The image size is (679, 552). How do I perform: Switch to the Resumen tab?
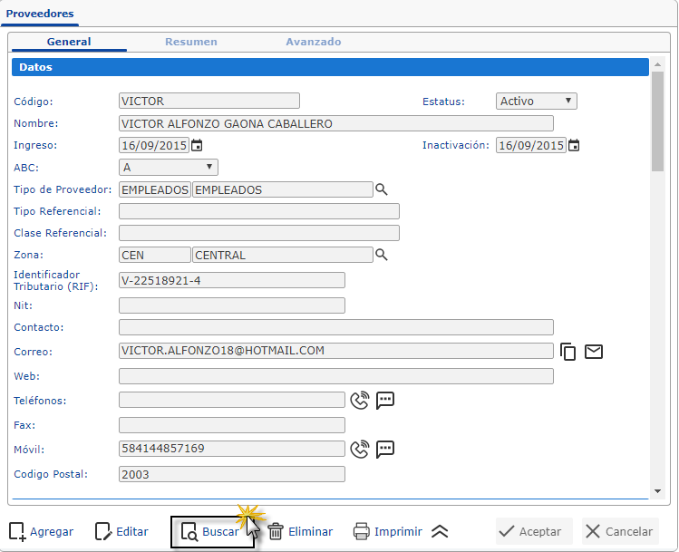pyautogui.click(x=190, y=42)
